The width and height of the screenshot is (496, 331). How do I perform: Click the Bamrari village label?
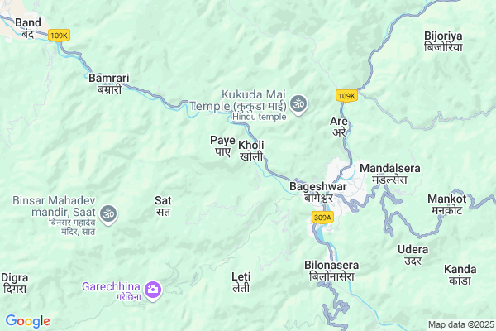[109, 84]
